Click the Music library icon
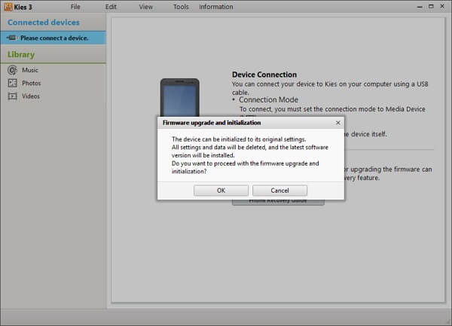Viewport: 452px width, 326px height. pyautogui.click(x=12, y=70)
